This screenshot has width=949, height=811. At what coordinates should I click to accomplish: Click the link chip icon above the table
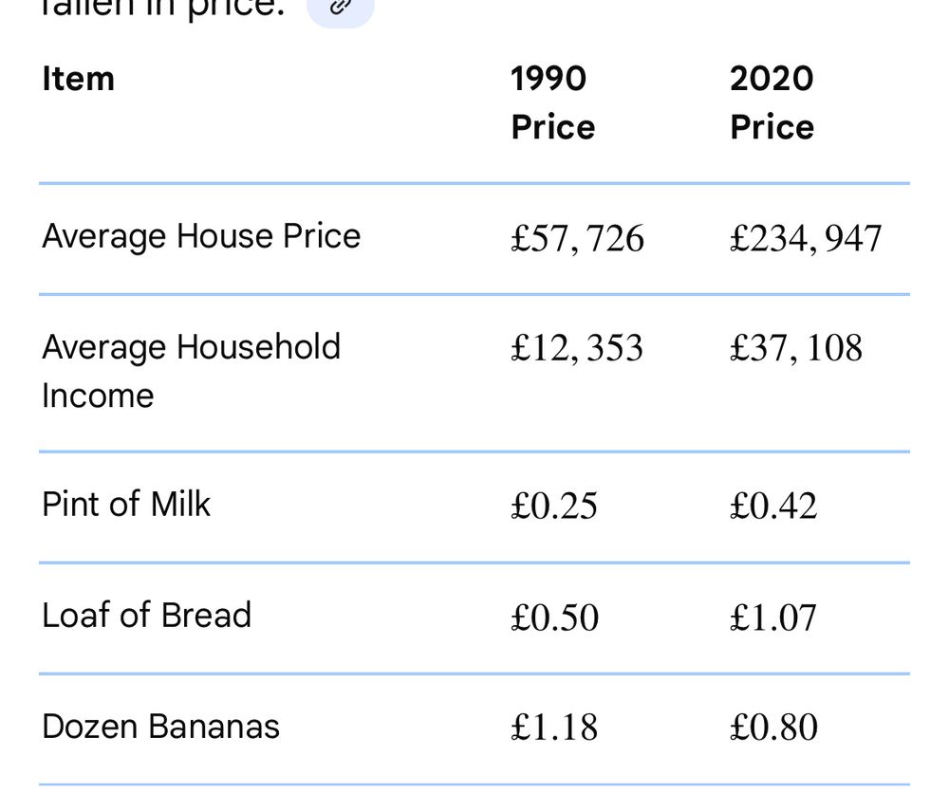(x=341, y=8)
